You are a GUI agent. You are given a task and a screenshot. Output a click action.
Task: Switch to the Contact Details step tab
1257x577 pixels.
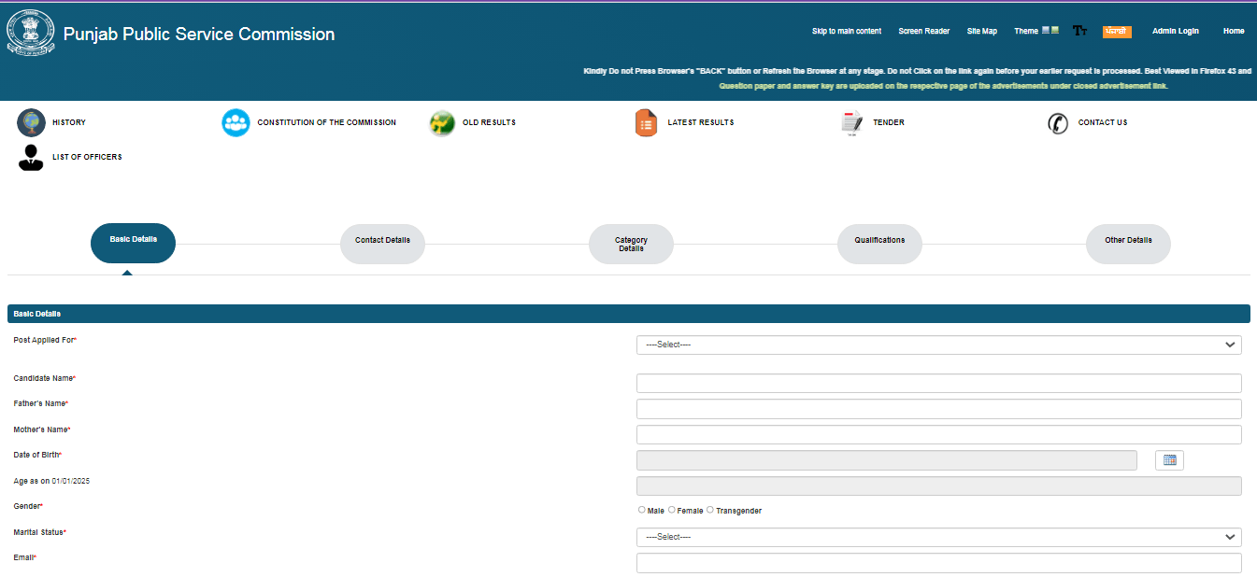coord(382,243)
